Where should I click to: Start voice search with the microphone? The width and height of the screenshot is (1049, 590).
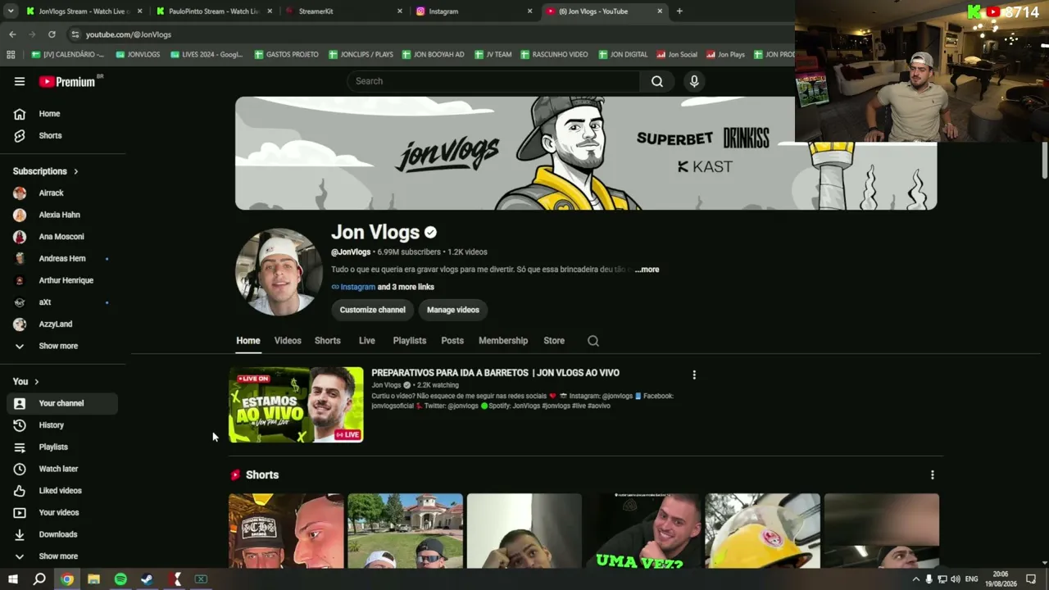[x=694, y=81]
